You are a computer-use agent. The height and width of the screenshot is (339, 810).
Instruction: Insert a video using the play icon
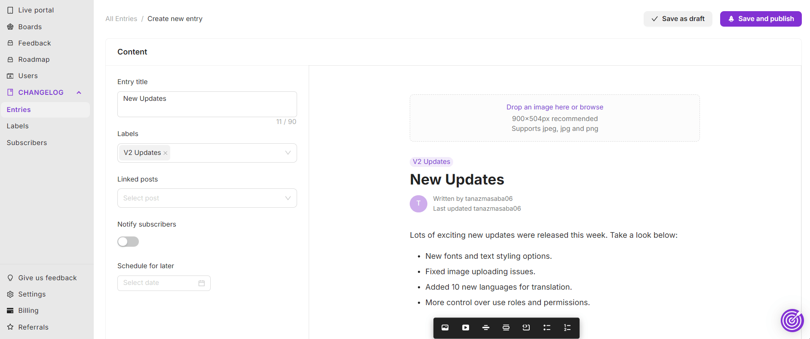click(x=466, y=327)
